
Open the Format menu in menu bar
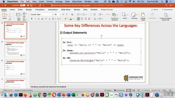[50, 2]
